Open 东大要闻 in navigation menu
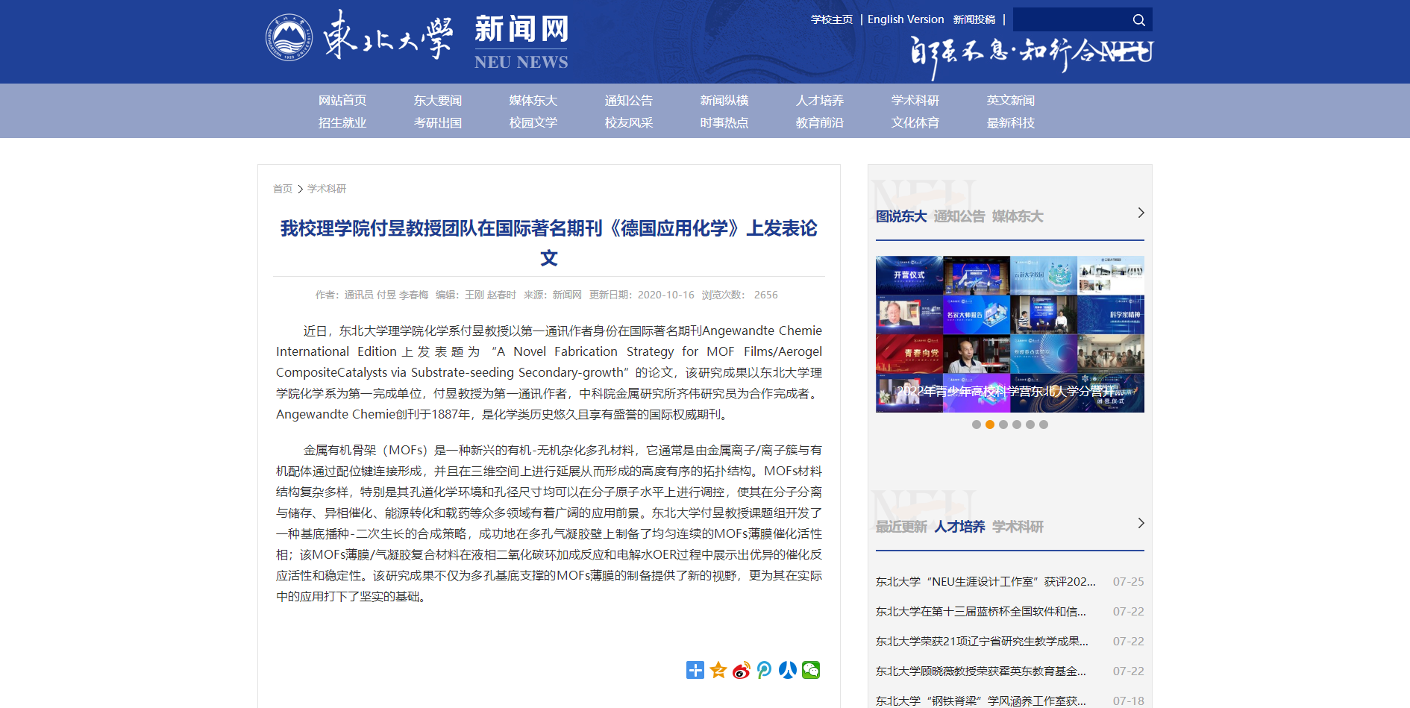This screenshot has height=708, width=1410. tap(438, 101)
